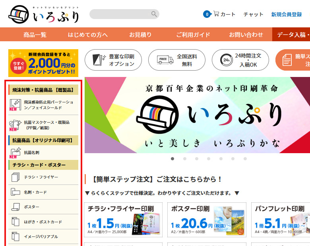Open the チャット link

tap(253, 14)
